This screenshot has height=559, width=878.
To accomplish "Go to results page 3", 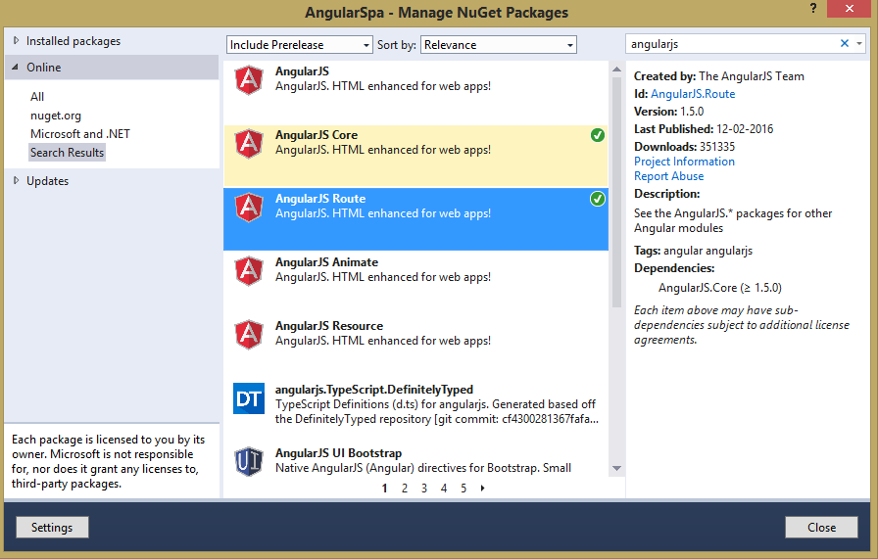I will (424, 488).
